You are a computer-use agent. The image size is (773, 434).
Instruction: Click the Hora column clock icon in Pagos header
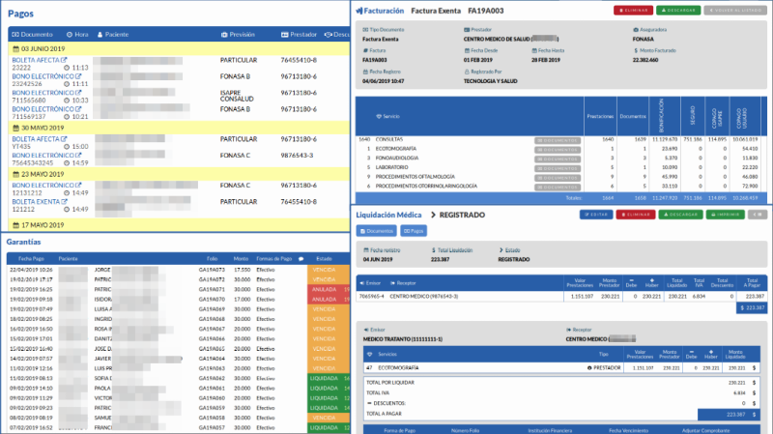(70, 35)
